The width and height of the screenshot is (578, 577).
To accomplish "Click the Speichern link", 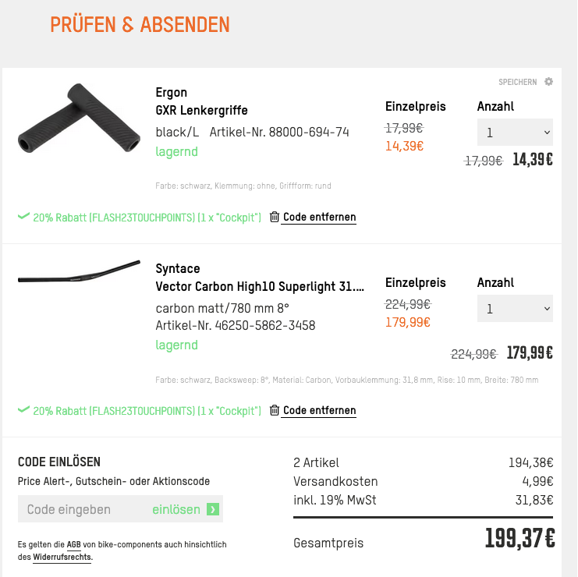I will click(518, 82).
